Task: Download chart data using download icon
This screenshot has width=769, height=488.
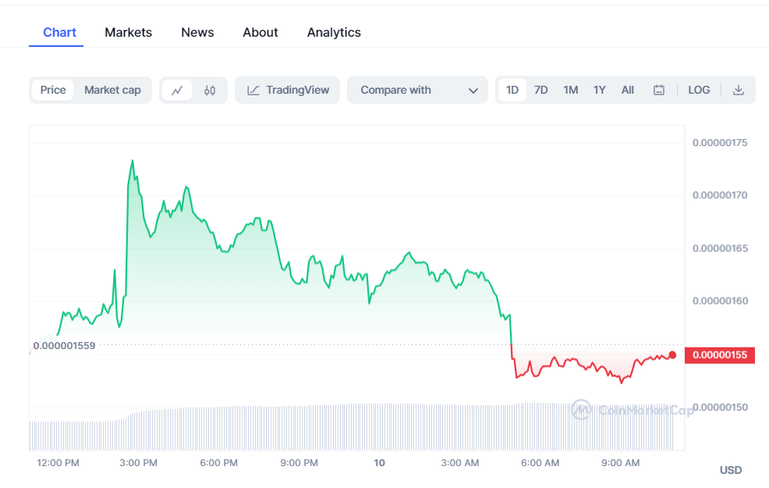Action: pos(739,91)
